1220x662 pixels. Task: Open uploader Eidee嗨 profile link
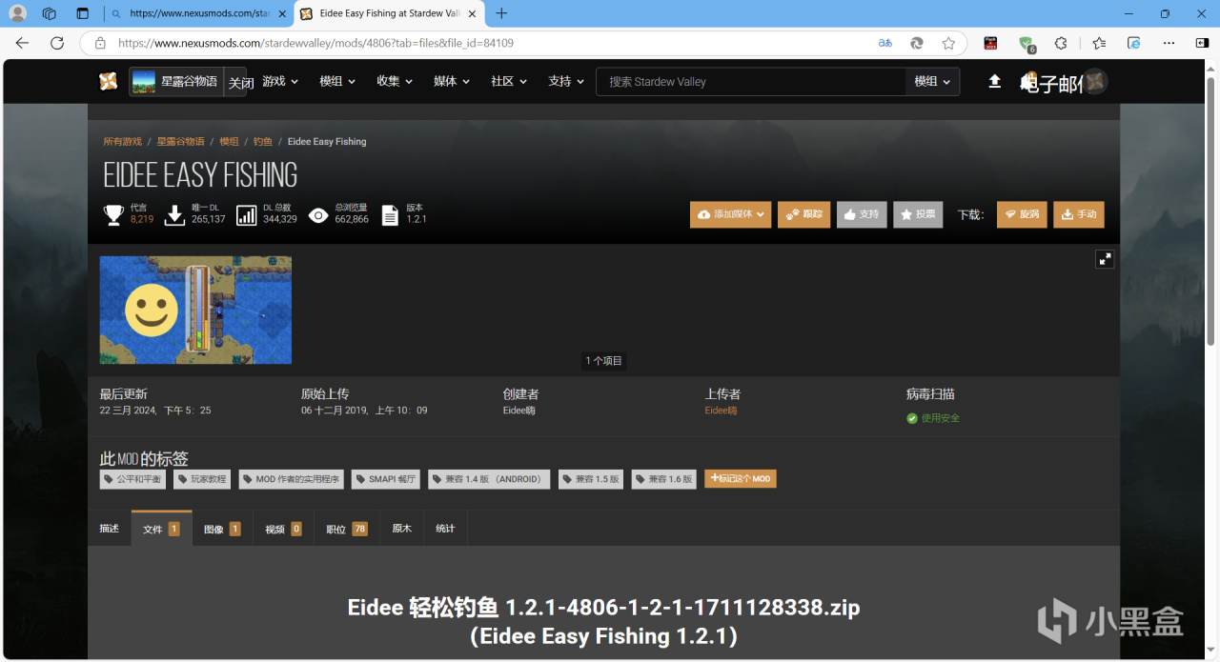click(721, 411)
